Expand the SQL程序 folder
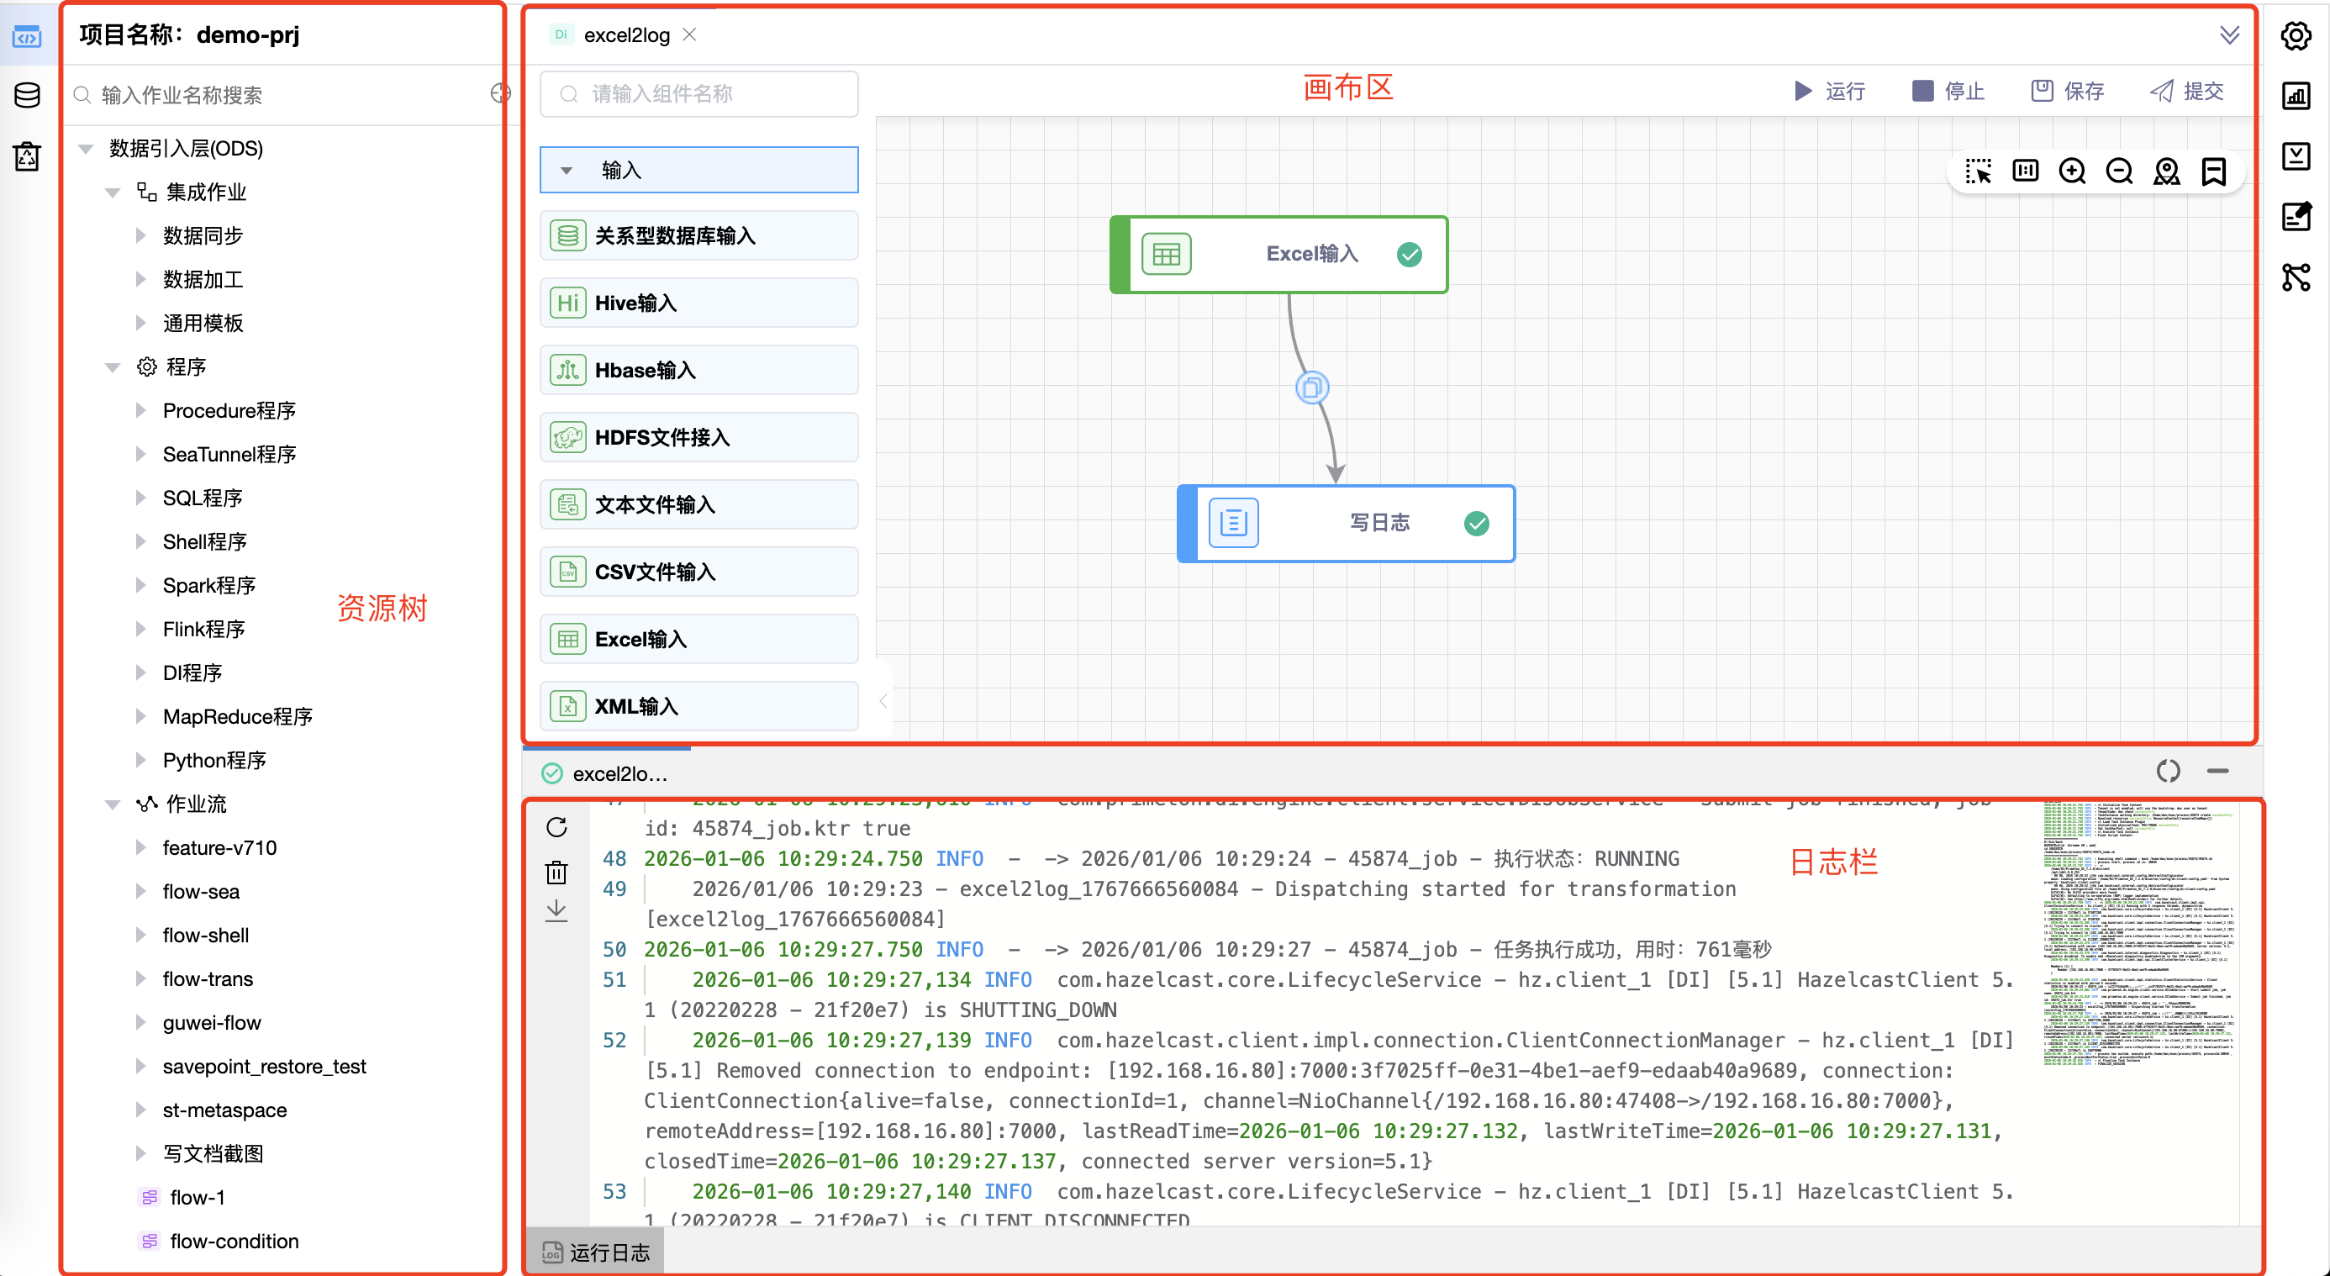 tap(141, 498)
